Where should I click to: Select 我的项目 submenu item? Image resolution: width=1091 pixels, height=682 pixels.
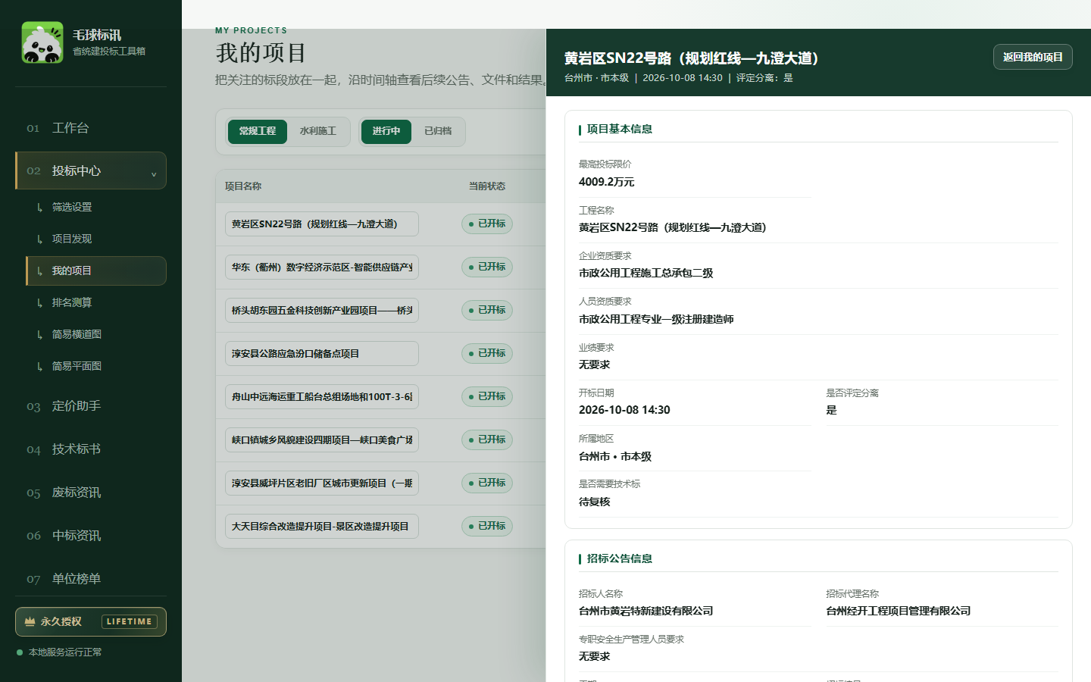pyautogui.click(x=96, y=271)
